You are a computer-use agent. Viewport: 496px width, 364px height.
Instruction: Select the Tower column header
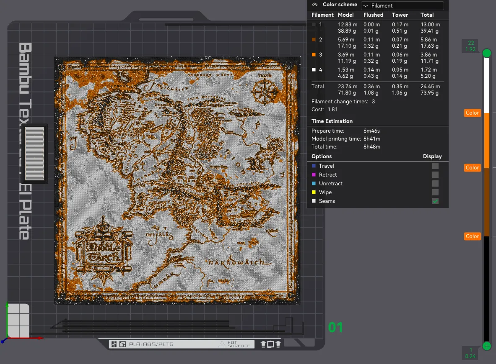click(x=400, y=15)
